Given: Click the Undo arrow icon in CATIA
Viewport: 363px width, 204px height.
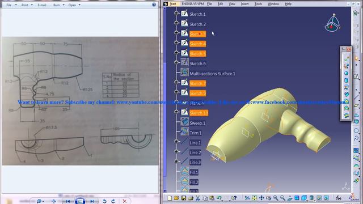Looking at the screenshot, I should point(219,198).
